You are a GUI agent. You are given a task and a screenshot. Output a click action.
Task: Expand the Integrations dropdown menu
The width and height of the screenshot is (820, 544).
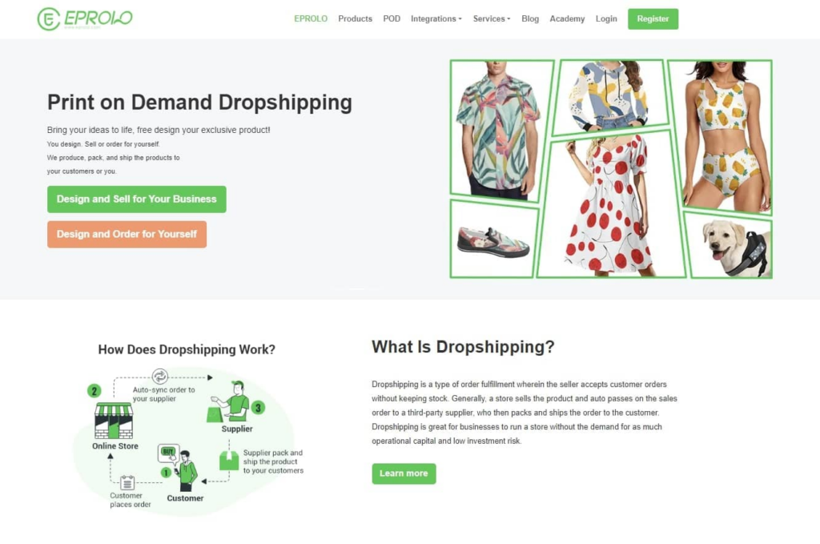point(436,19)
